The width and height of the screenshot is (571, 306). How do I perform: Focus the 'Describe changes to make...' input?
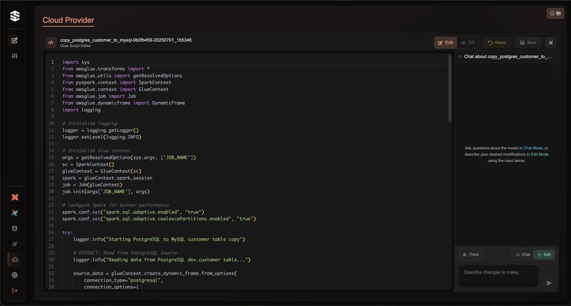pyautogui.click(x=499, y=276)
